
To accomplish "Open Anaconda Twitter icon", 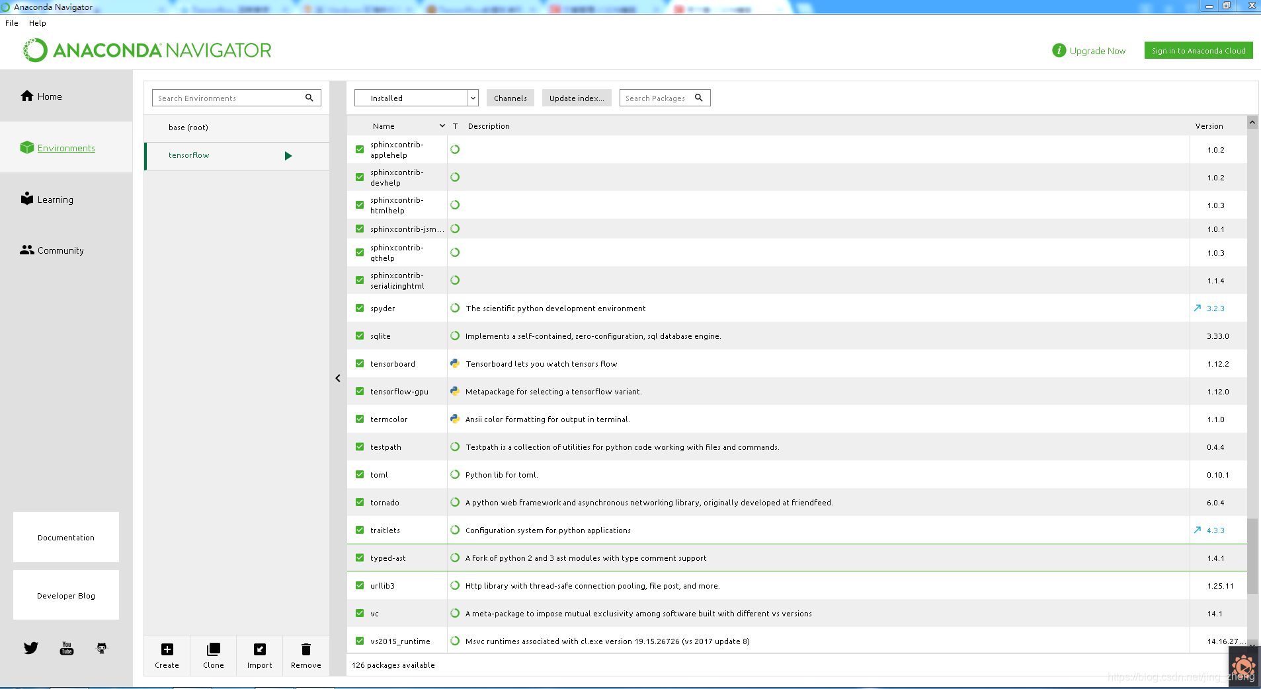I will coord(31,648).
